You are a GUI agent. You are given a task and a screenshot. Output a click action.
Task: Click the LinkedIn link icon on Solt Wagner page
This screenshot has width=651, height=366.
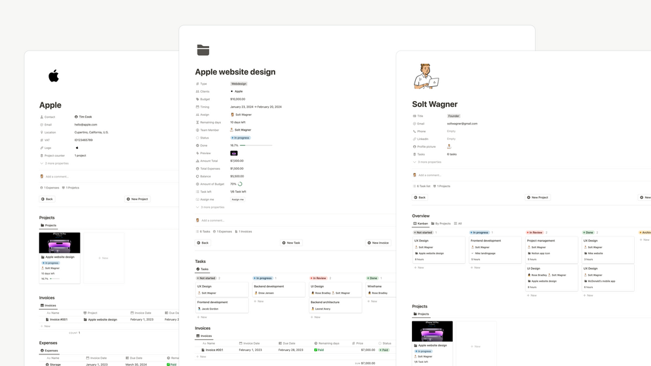click(415, 139)
